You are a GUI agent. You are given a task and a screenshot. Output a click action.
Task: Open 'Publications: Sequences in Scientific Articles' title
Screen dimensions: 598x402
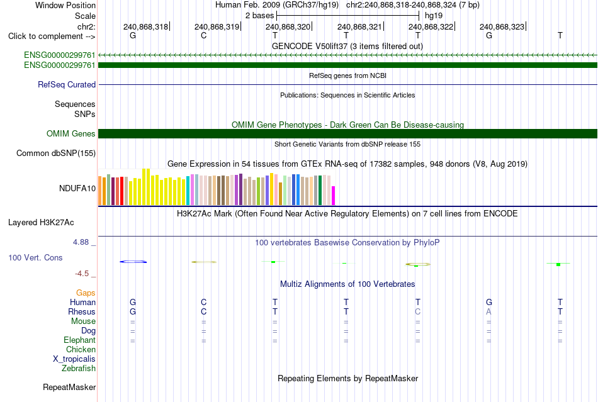click(347, 95)
